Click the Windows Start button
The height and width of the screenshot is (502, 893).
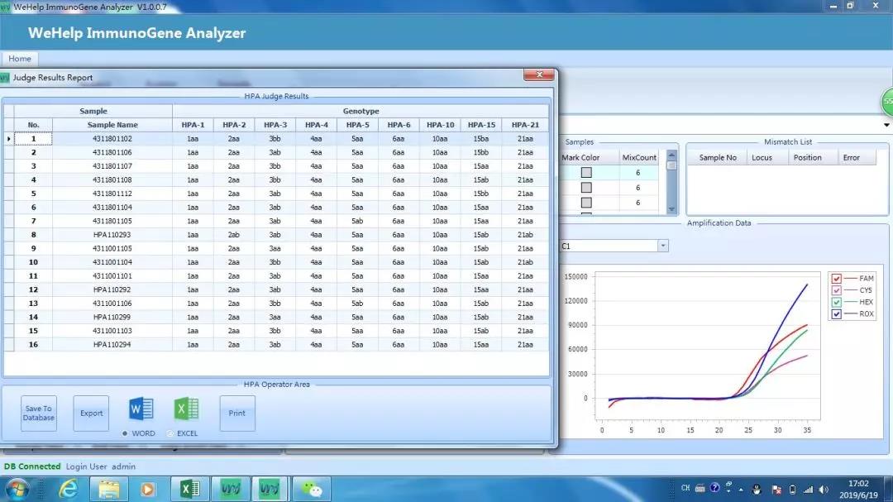(17, 489)
